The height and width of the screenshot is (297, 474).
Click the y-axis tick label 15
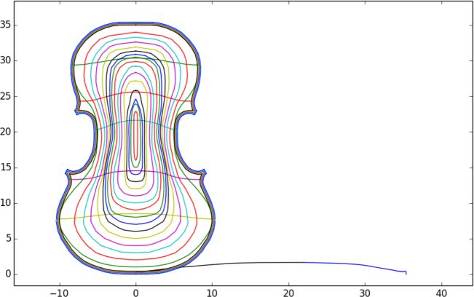[7, 167]
